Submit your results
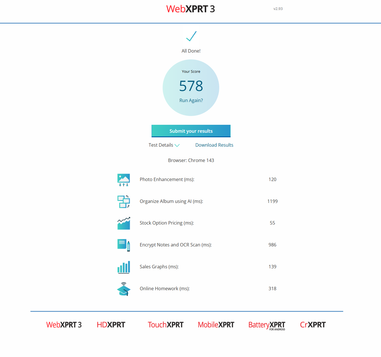 point(191,131)
